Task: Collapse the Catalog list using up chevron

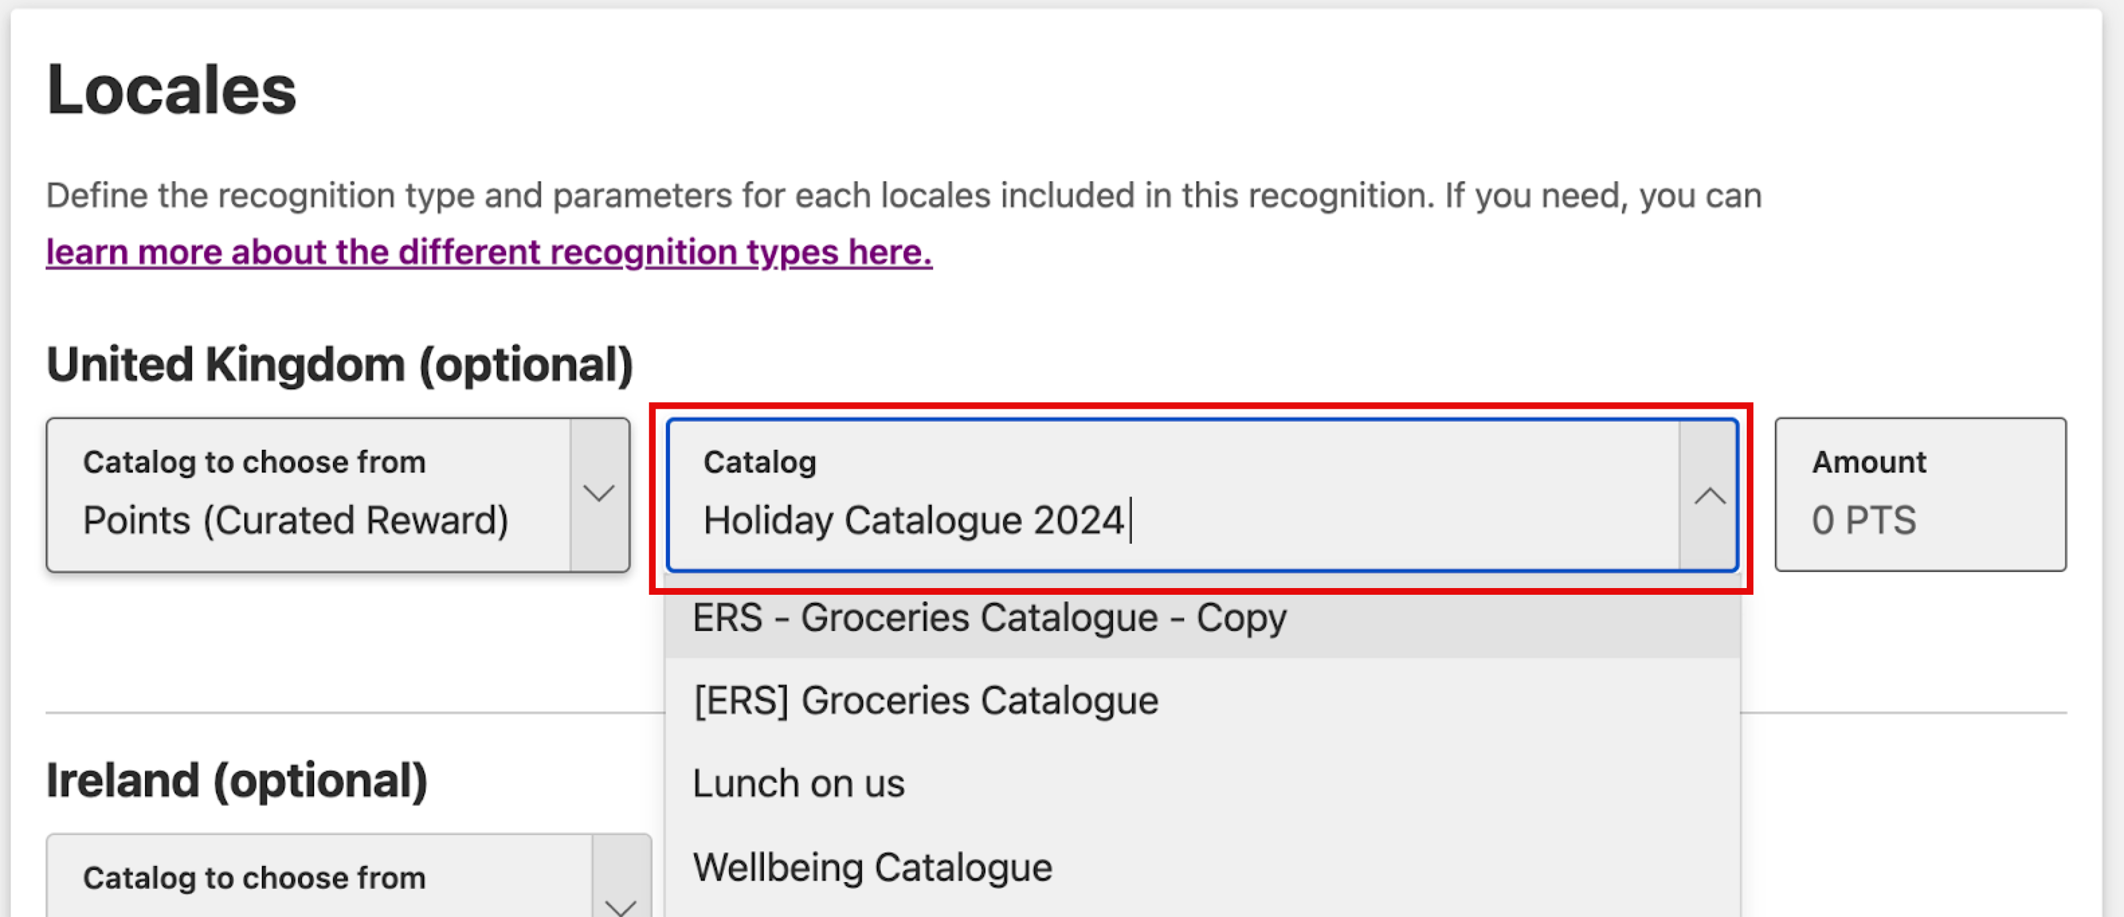Action: coord(1709,495)
